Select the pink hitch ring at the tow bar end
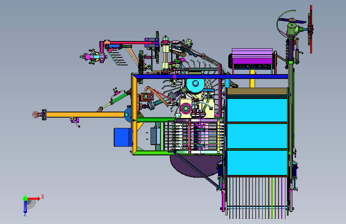 [x=35, y=115]
